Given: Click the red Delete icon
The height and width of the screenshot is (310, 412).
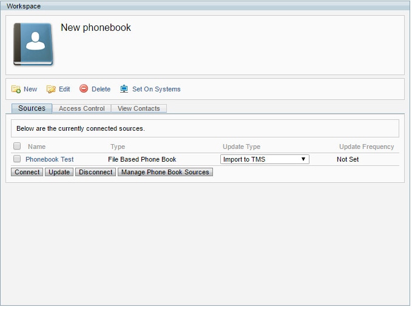Looking at the screenshot, I should 84,88.
